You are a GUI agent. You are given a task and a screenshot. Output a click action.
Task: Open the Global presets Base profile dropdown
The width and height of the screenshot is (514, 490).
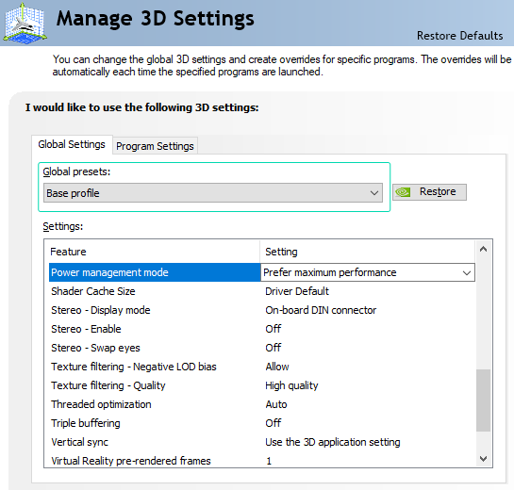tap(213, 193)
